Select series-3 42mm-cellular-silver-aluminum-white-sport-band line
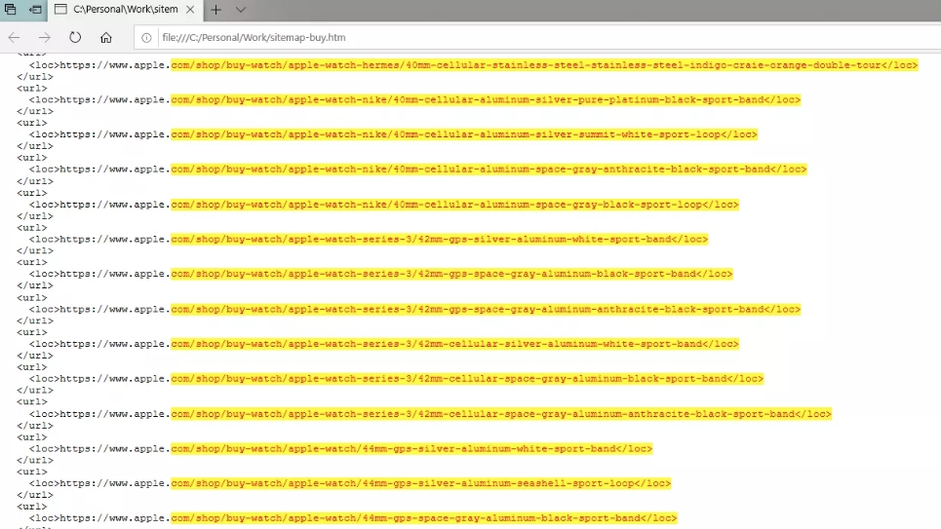This screenshot has width=941, height=529. coord(384,344)
